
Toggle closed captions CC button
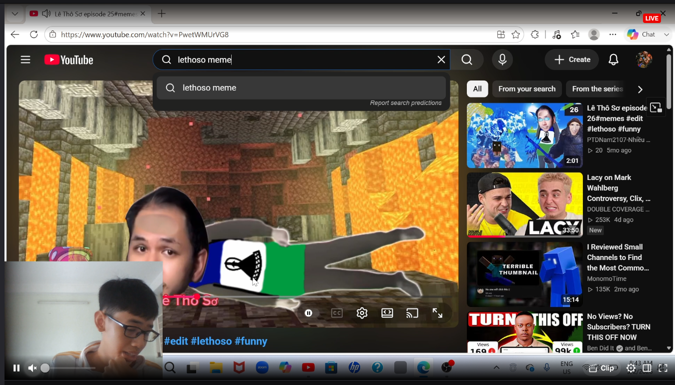point(337,313)
